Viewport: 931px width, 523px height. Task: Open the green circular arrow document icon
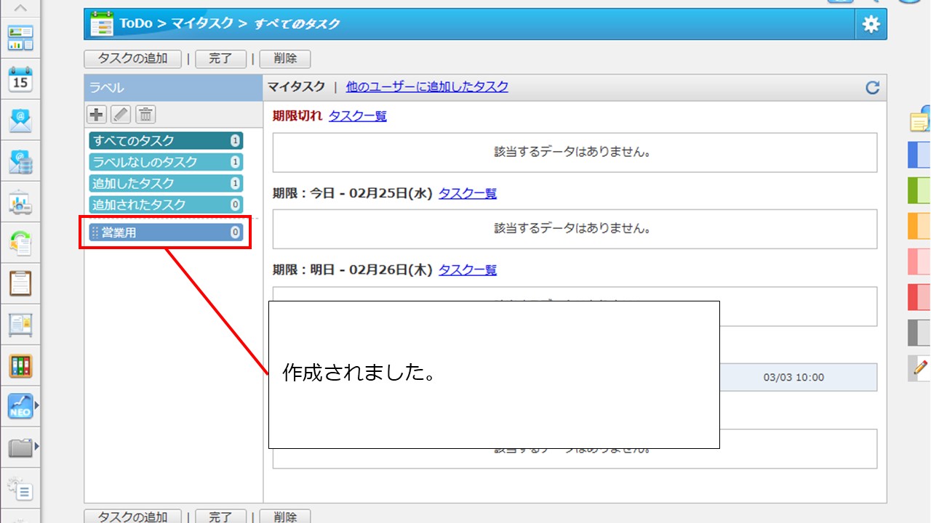pyautogui.click(x=20, y=243)
